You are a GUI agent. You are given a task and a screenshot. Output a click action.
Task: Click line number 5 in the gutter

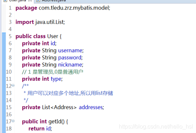coord(10,36)
